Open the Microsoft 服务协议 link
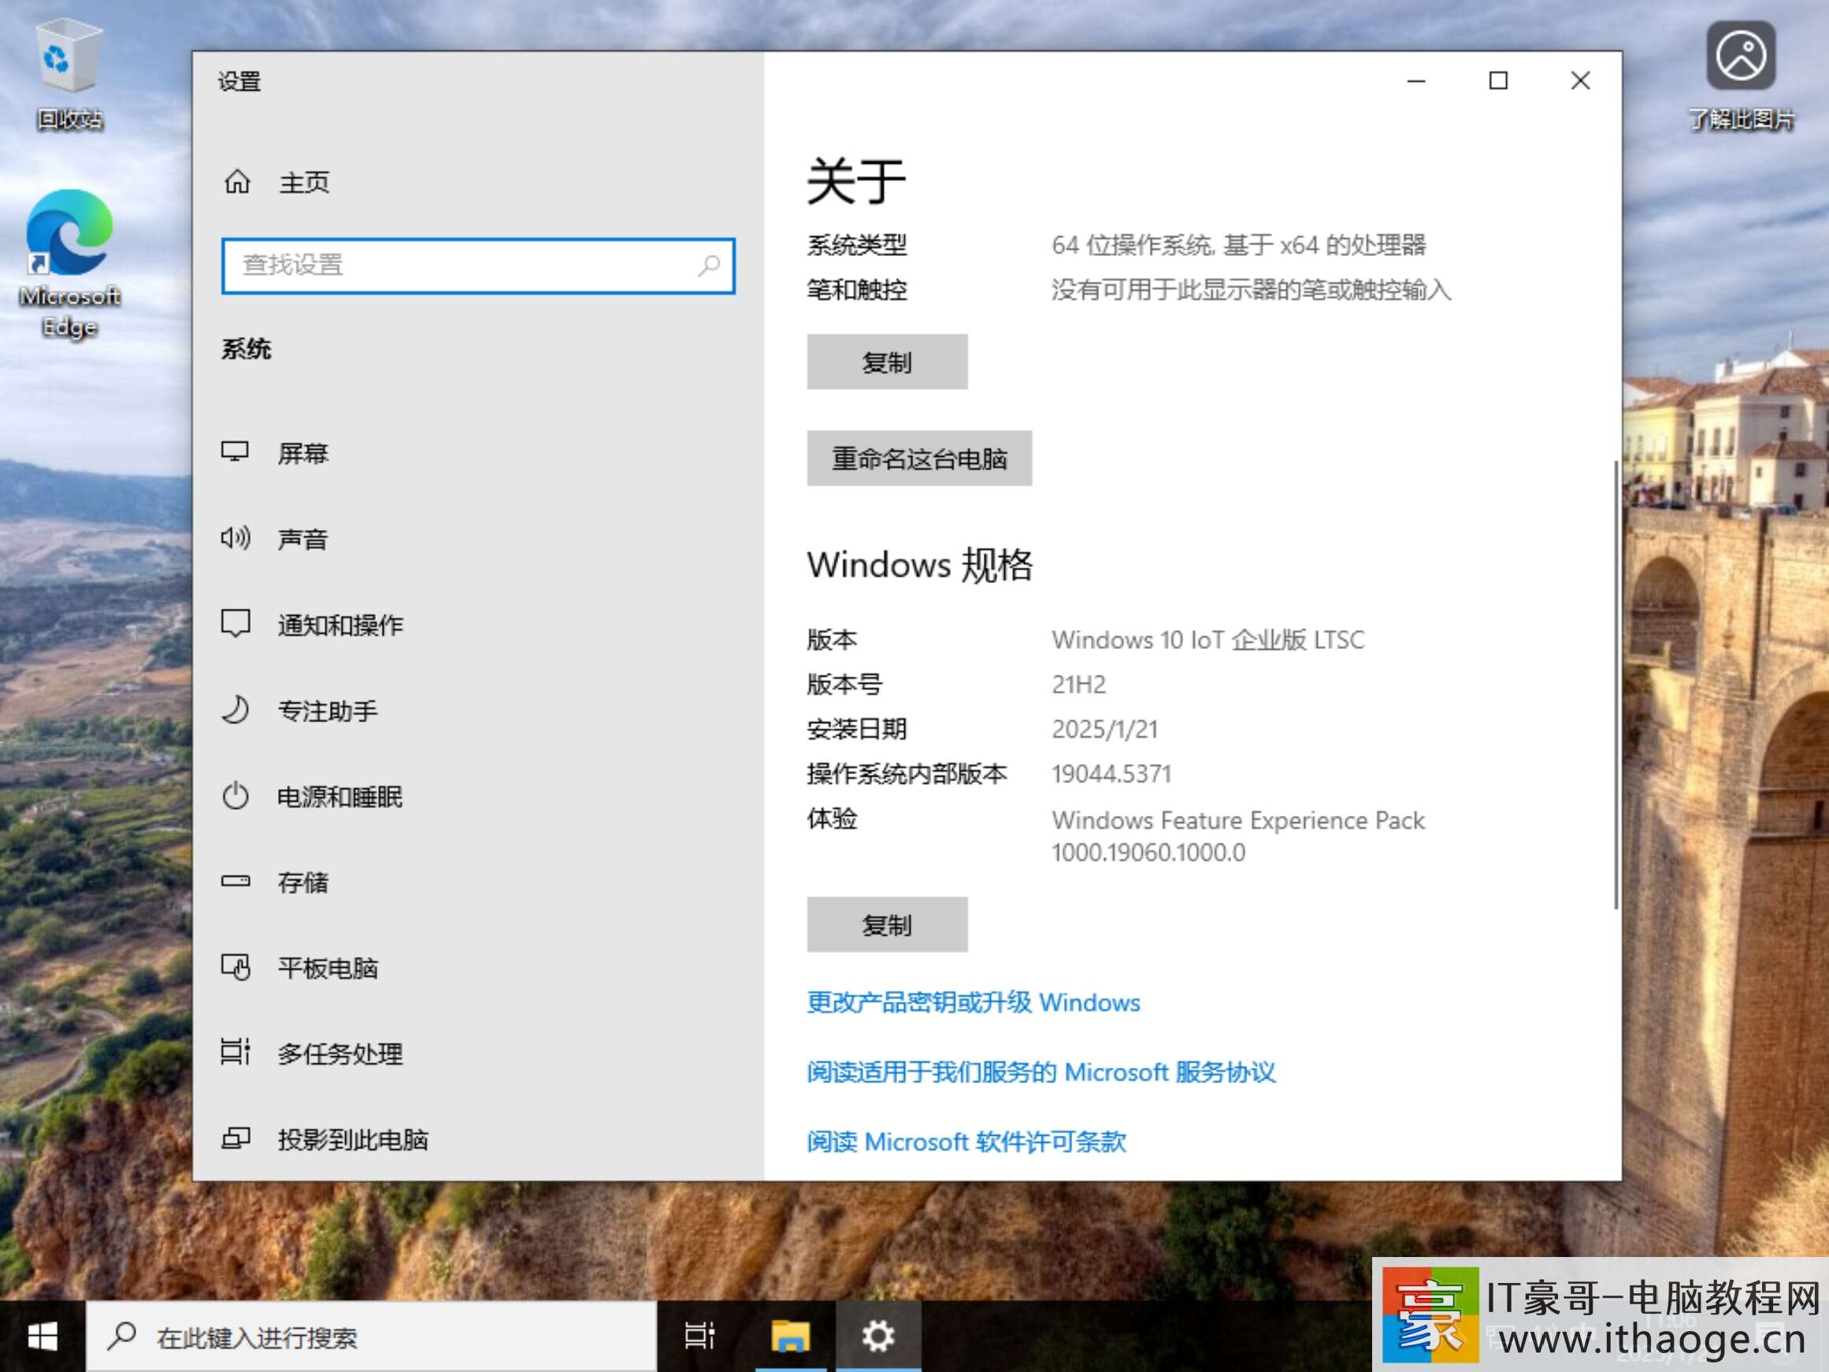This screenshot has height=1372, width=1829. [1041, 1072]
